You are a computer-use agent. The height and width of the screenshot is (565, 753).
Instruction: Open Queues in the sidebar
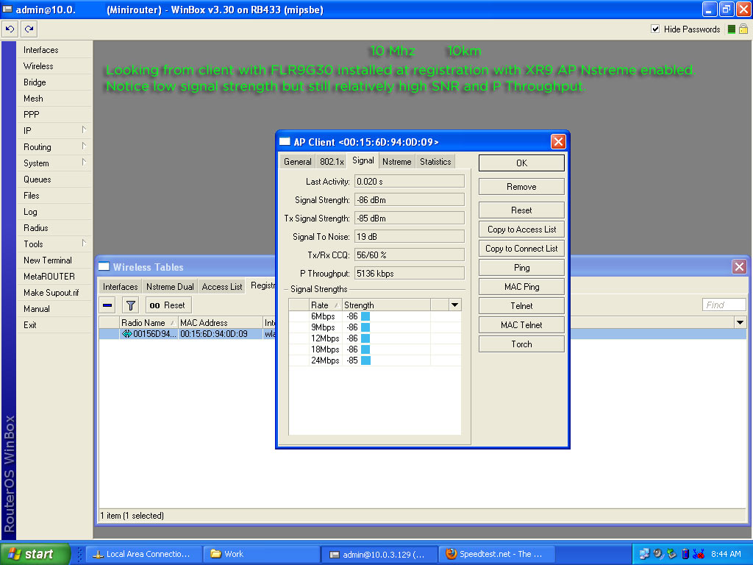point(37,180)
